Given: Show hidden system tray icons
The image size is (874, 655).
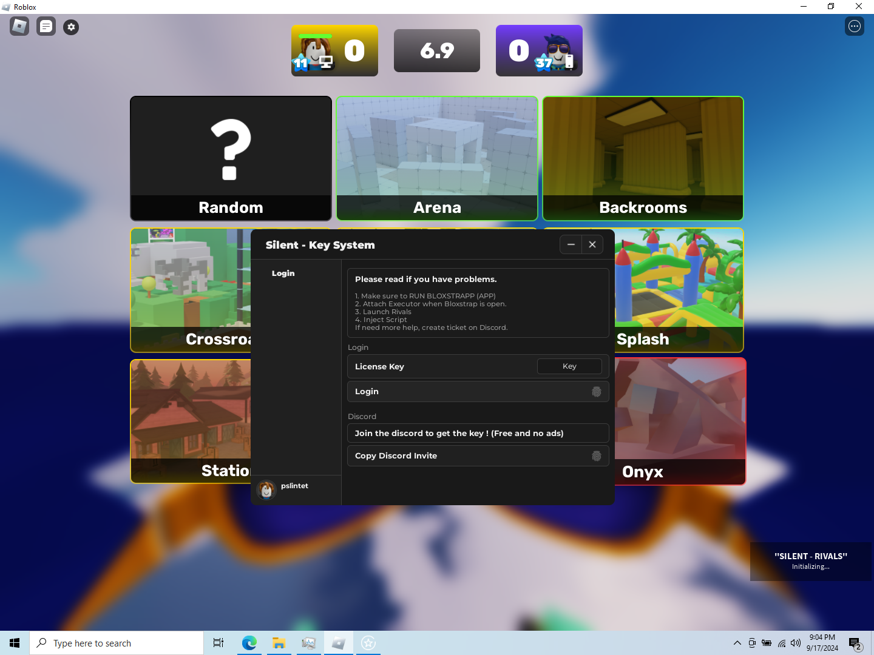Looking at the screenshot, I should (x=737, y=643).
